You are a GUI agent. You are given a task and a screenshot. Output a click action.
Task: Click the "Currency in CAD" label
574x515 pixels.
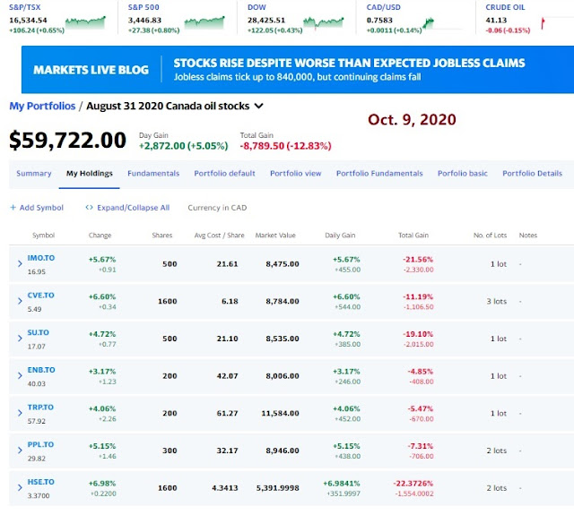[x=217, y=208]
